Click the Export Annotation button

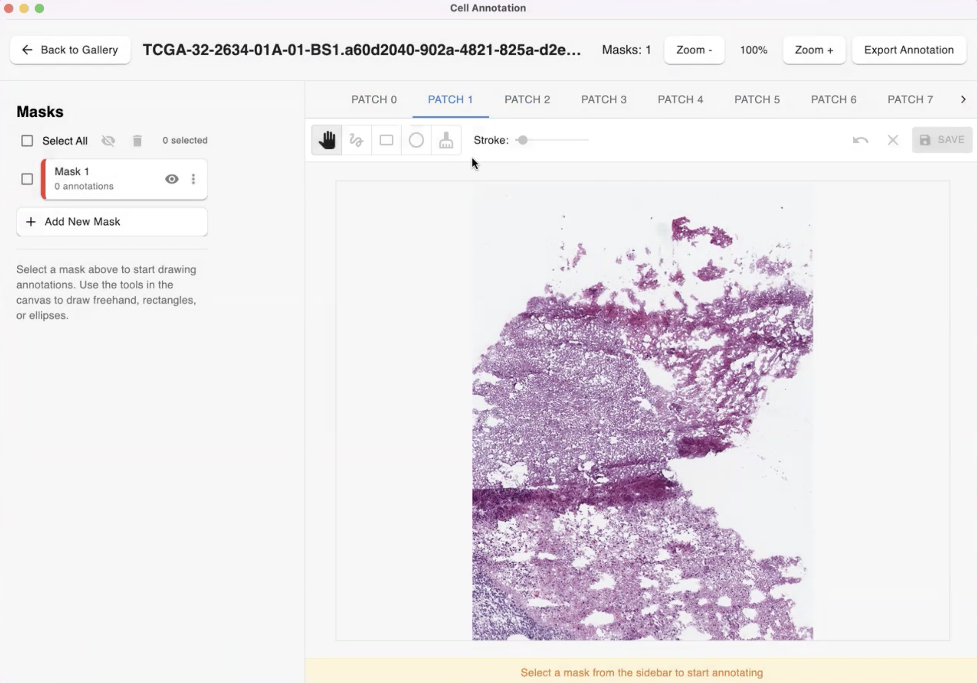(909, 50)
